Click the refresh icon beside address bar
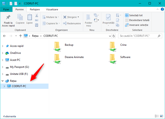Screen dimensions: 165x119 (114, 36)
